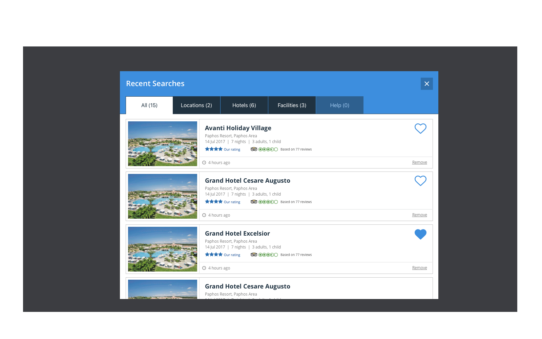542x339 pixels.
Task: Open Avanti Holiday Village thumbnail image
Action: click(163, 144)
